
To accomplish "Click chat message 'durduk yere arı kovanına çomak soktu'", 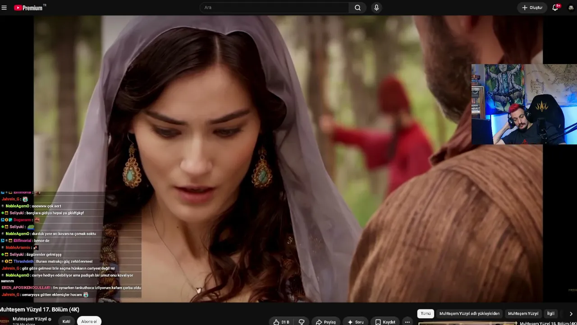I will point(64,234).
